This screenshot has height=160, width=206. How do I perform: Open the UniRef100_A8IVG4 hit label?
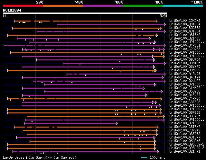(185, 31)
